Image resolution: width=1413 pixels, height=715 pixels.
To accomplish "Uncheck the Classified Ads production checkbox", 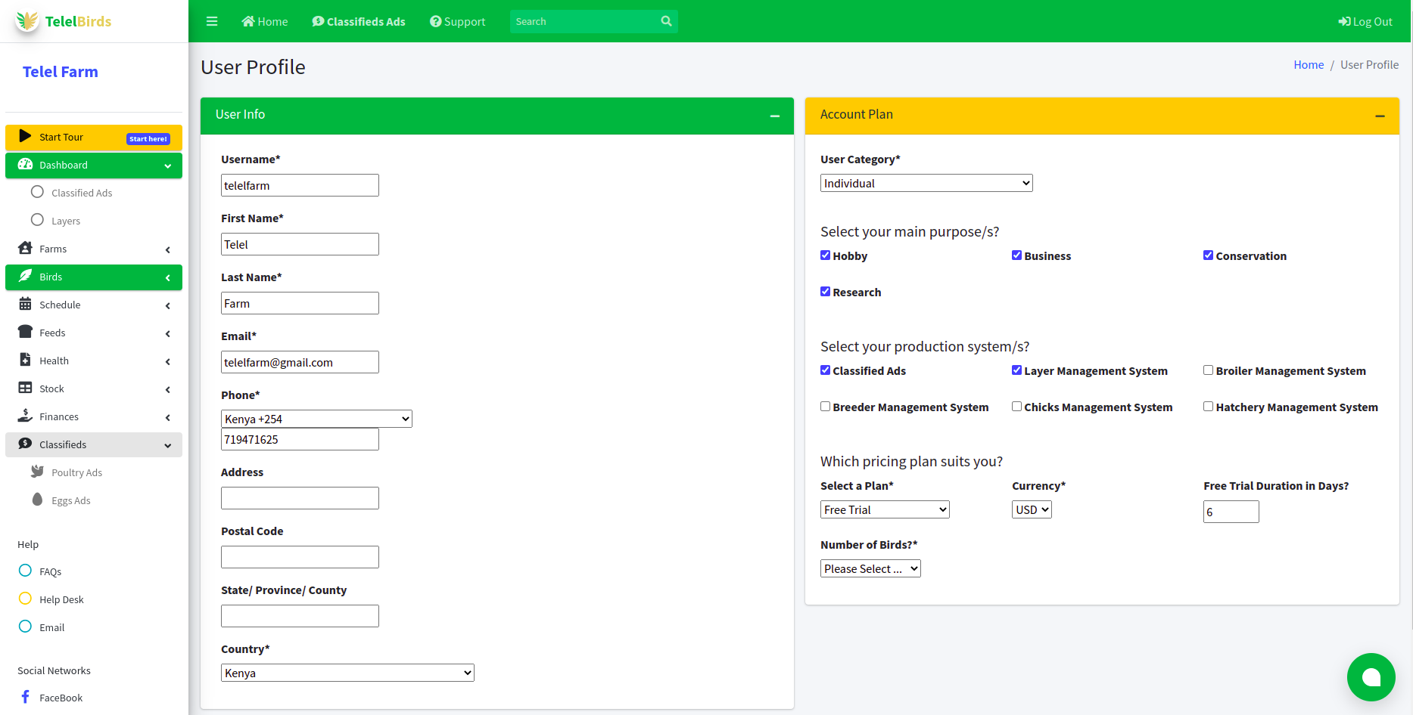I will [825, 370].
